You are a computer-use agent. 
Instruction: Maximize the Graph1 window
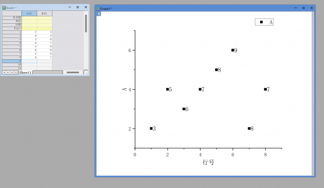(x=304, y=8)
